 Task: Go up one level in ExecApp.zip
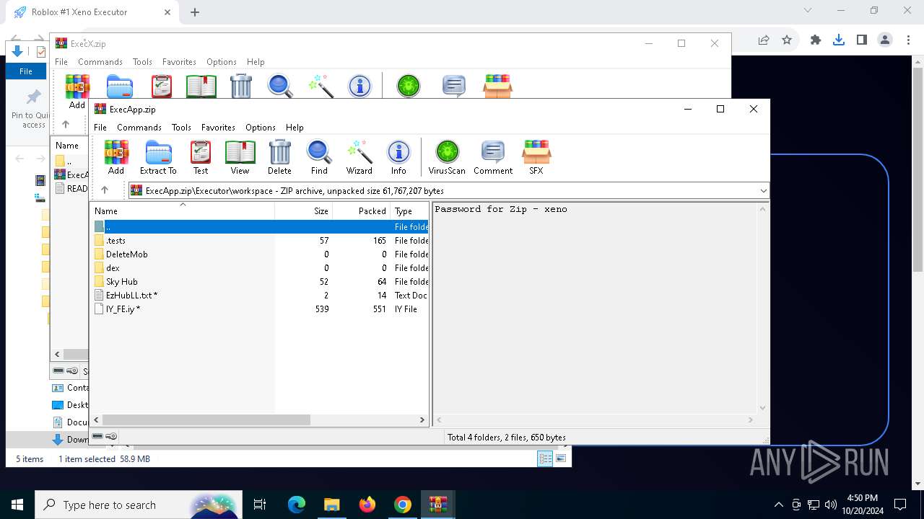pyautogui.click(x=105, y=190)
